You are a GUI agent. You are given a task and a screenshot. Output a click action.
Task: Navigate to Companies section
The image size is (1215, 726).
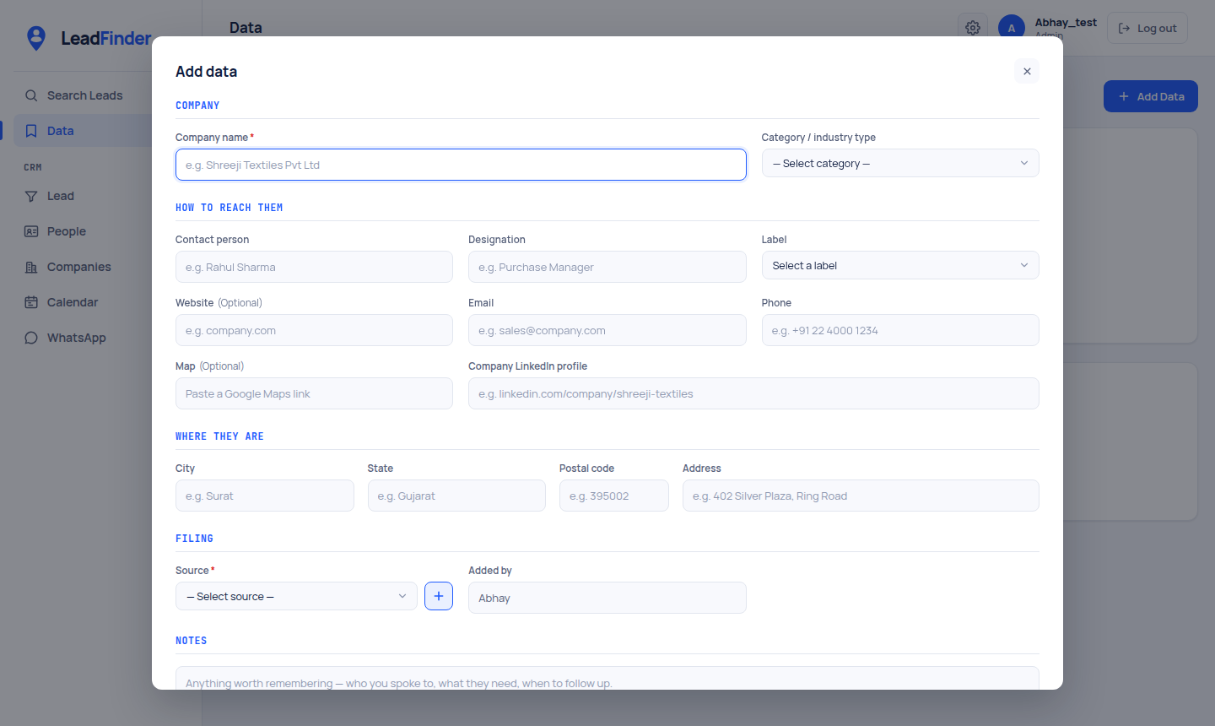[84, 267]
